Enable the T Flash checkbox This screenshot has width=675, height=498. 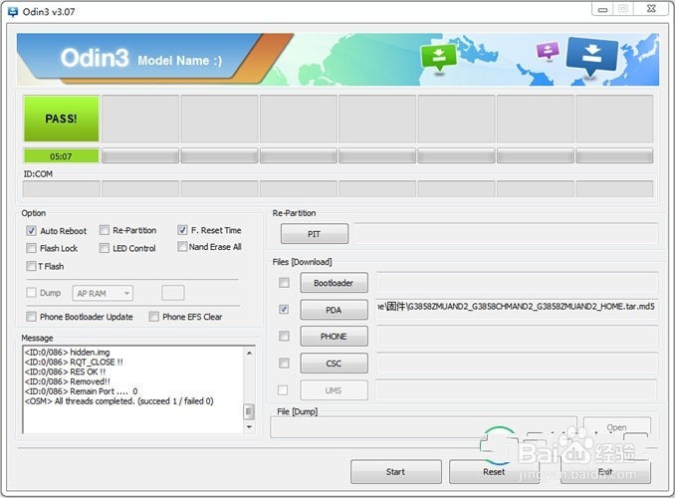click(31, 266)
